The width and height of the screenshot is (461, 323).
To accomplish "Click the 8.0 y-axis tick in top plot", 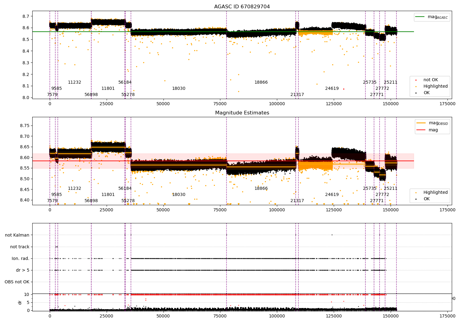I will 26,98.
